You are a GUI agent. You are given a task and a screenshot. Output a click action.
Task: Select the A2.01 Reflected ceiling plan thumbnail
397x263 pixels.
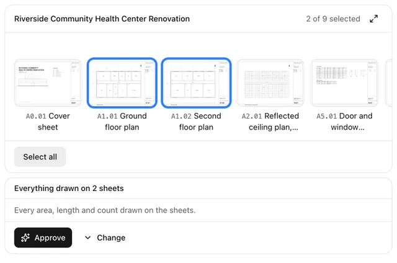[x=270, y=82]
